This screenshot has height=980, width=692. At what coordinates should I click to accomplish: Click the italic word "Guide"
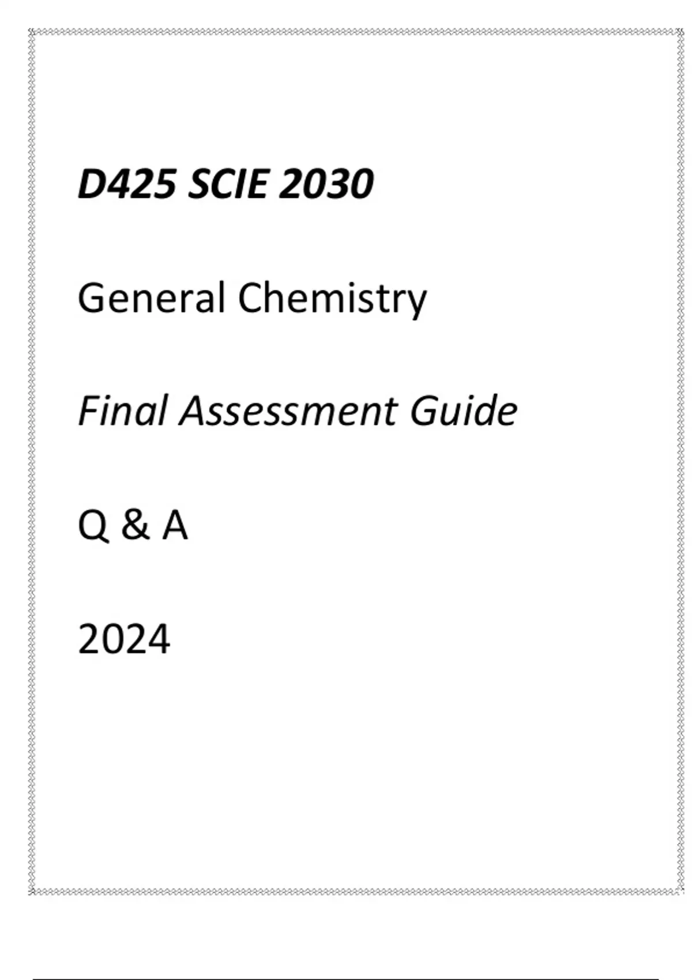[x=464, y=411]
